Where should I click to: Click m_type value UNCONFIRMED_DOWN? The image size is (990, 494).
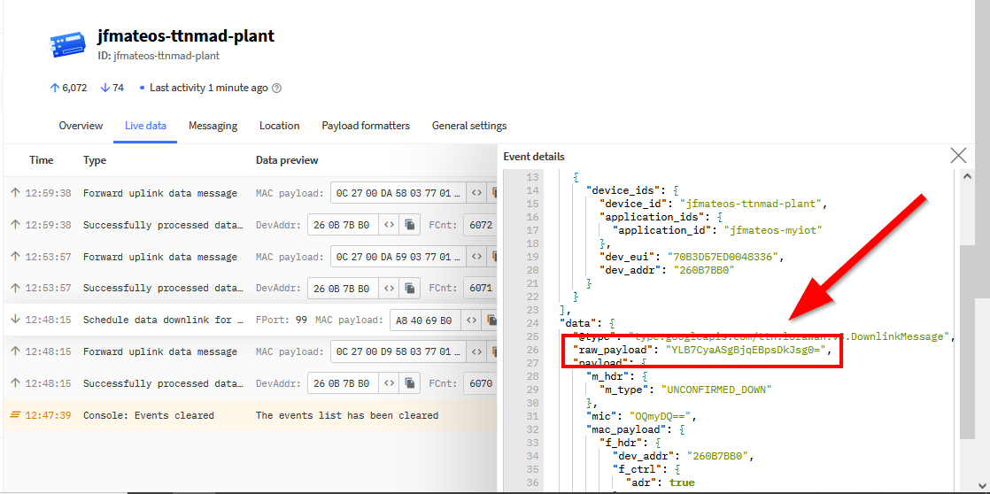pos(716,390)
